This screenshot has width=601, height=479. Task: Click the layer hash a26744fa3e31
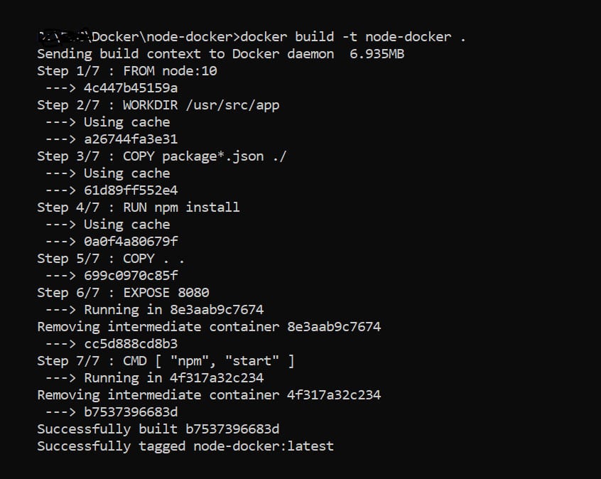[x=131, y=139]
